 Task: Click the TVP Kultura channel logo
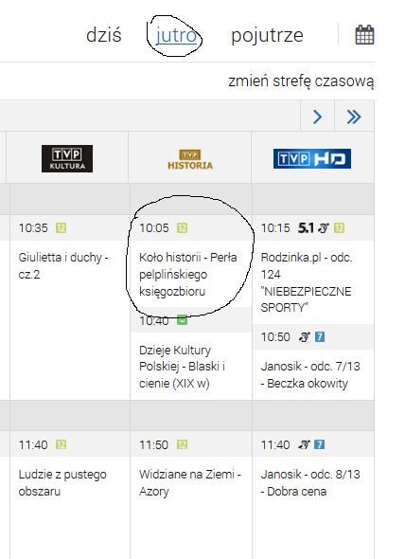tap(67, 158)
